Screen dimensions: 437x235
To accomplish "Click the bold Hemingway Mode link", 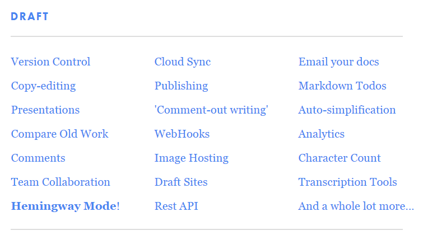I will click(x=63, y=206).
